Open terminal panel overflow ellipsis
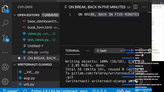 [x=88, y=51]
